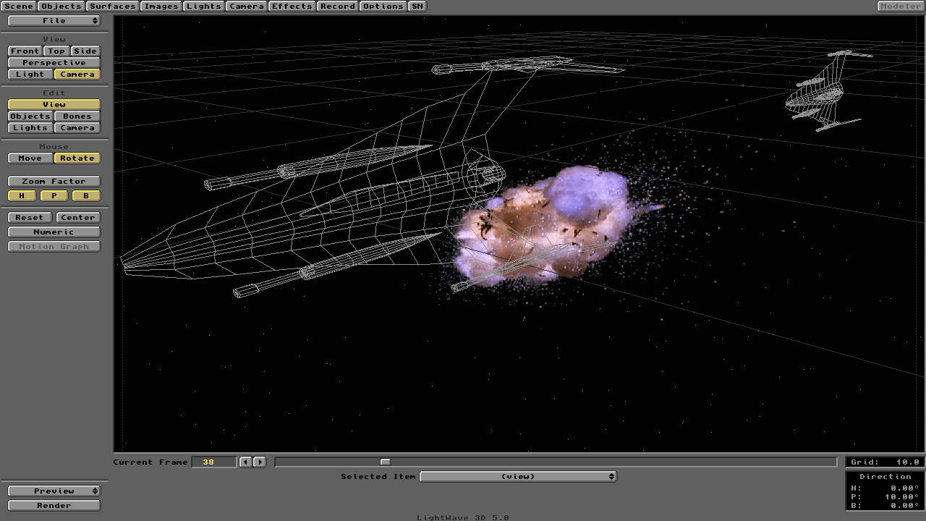The width and height of the screenshot is (926, 521).
Task: Open the Numeric input dialog
Action: [54, 232]
